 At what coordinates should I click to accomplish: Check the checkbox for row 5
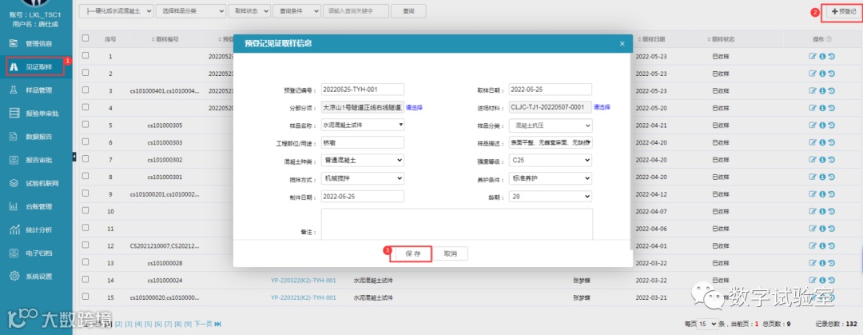click(86, 125)
